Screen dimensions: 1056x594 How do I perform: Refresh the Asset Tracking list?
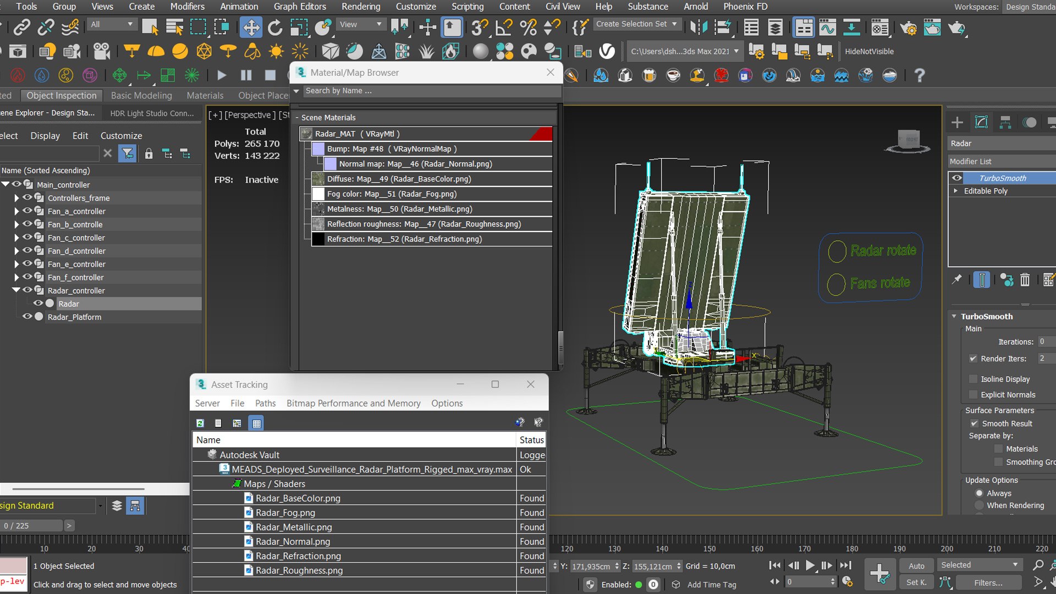pos(200,423)
